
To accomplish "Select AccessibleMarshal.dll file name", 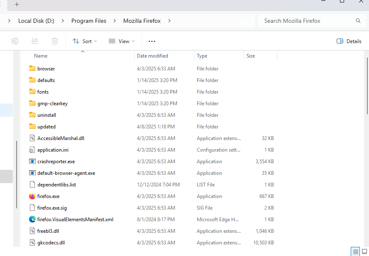I will pos(61,138).
